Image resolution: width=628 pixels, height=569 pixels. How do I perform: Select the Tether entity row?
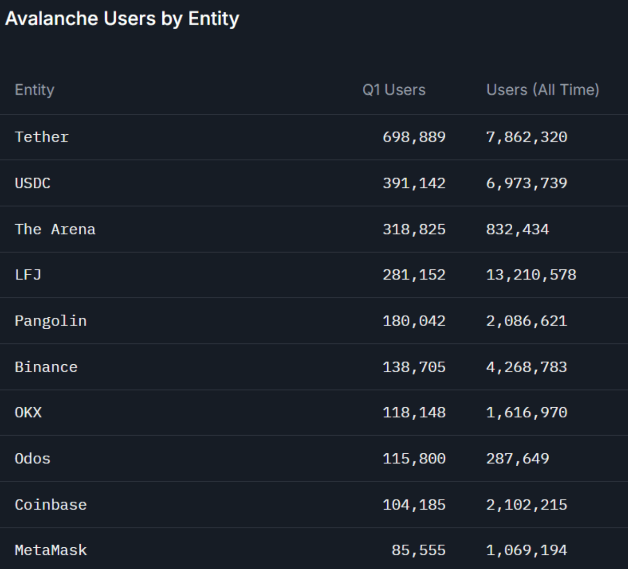pos(42,137)
